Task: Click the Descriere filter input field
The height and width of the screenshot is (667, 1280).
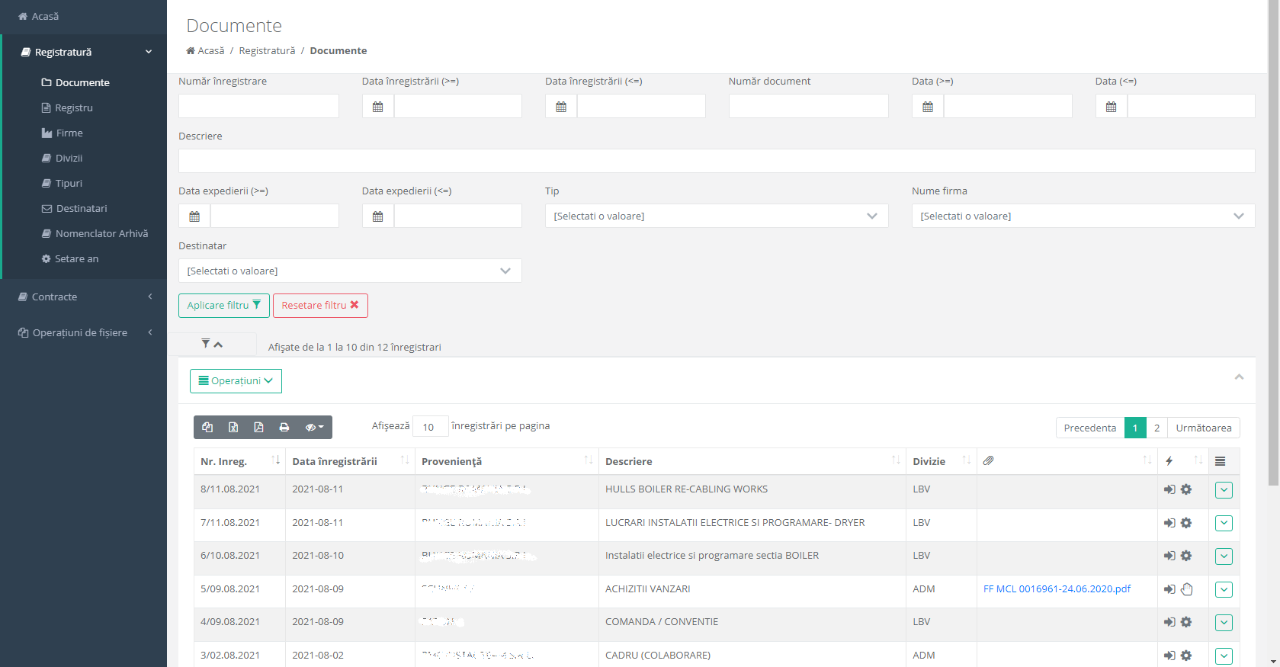Action: point(716,161)
